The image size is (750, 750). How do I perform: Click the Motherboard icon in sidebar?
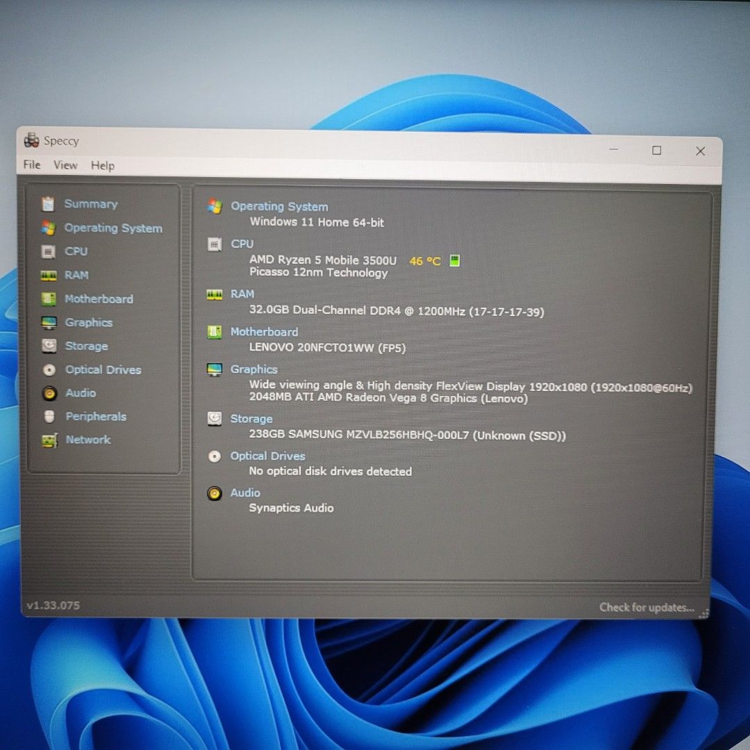click(x=49, y=299)
